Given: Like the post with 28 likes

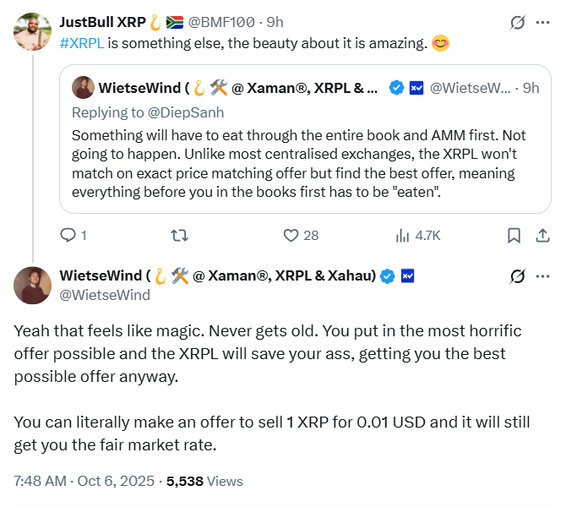Looking at the screenshot, I should pos(291,236).
